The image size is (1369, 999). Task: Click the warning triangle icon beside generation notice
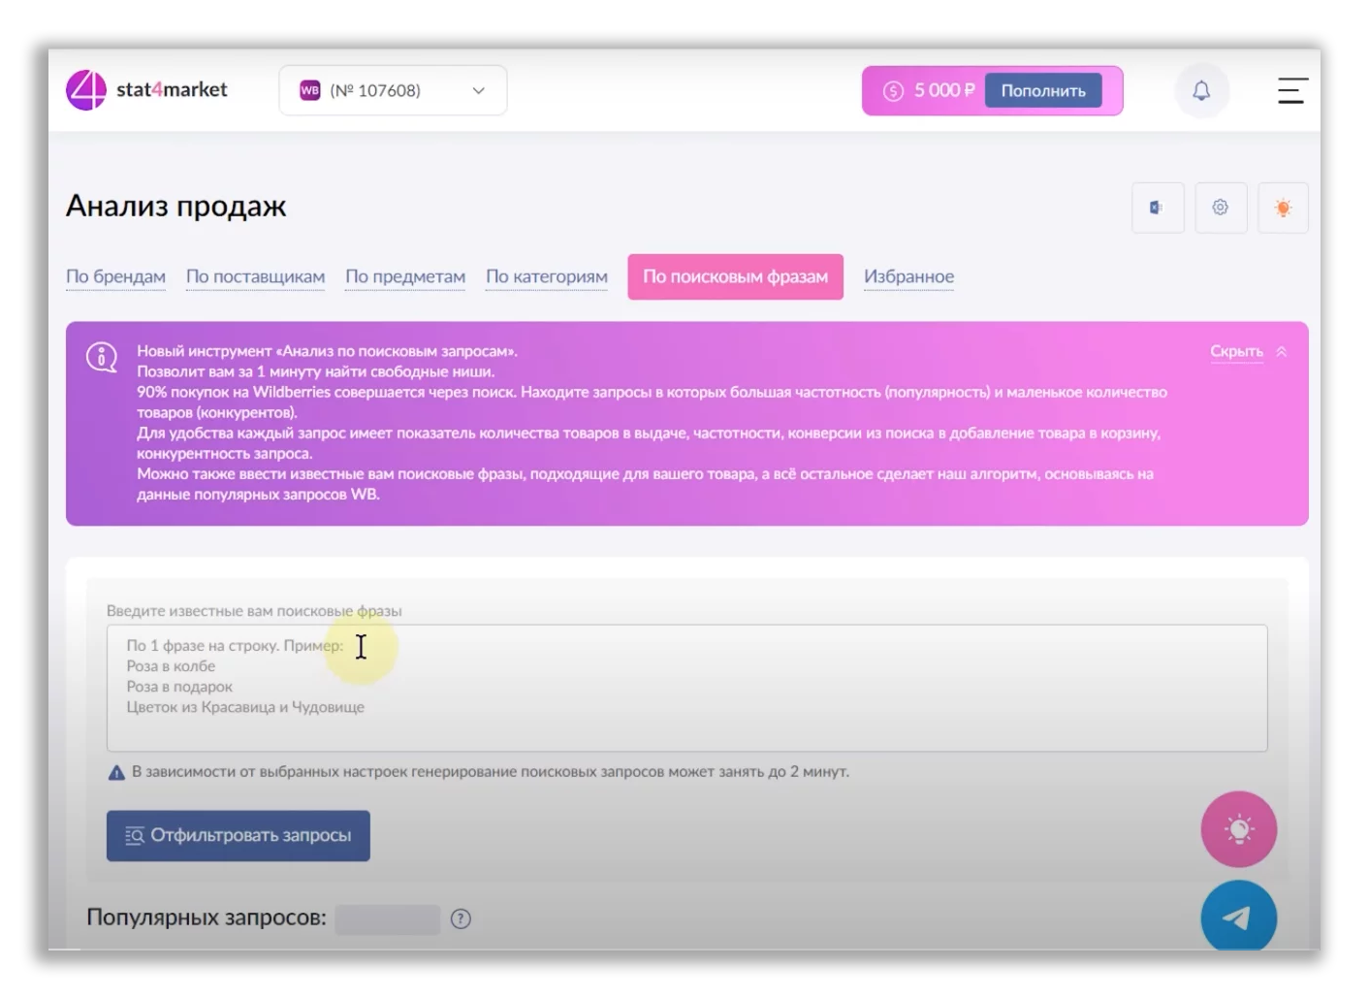point(116,773)
